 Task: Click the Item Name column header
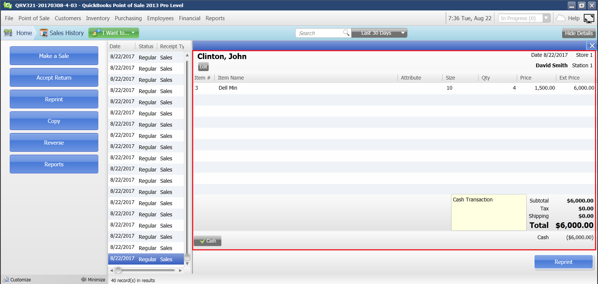(x=306, y=78)
